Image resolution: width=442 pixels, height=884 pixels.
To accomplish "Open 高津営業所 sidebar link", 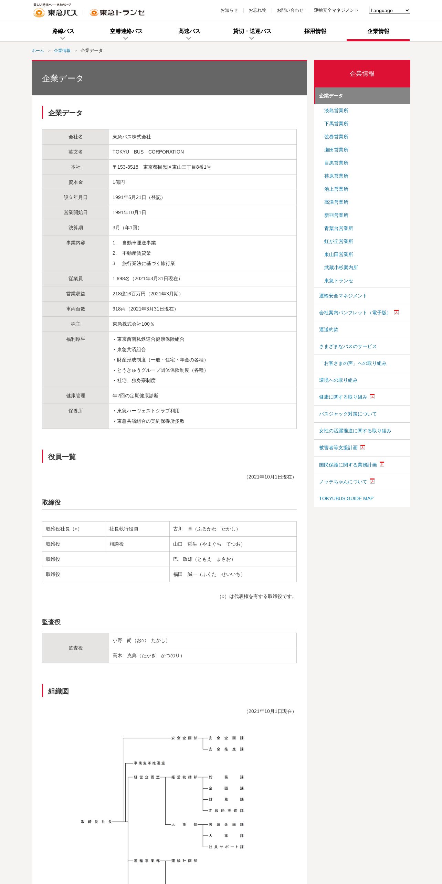I will [336, 202].
